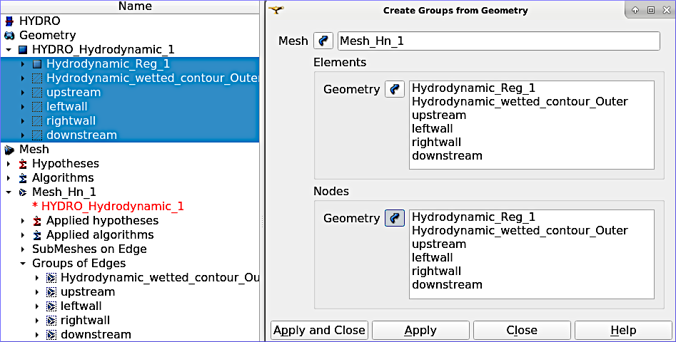Expand the selected leftwall geometry node

click(23, 107)
